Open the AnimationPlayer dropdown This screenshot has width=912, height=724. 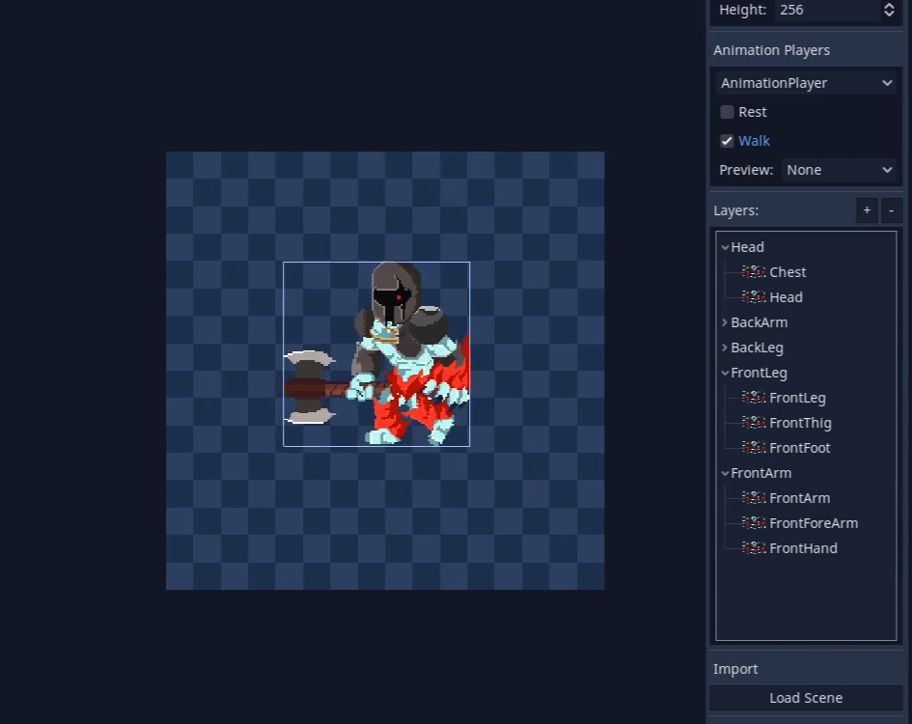point(806,83)
